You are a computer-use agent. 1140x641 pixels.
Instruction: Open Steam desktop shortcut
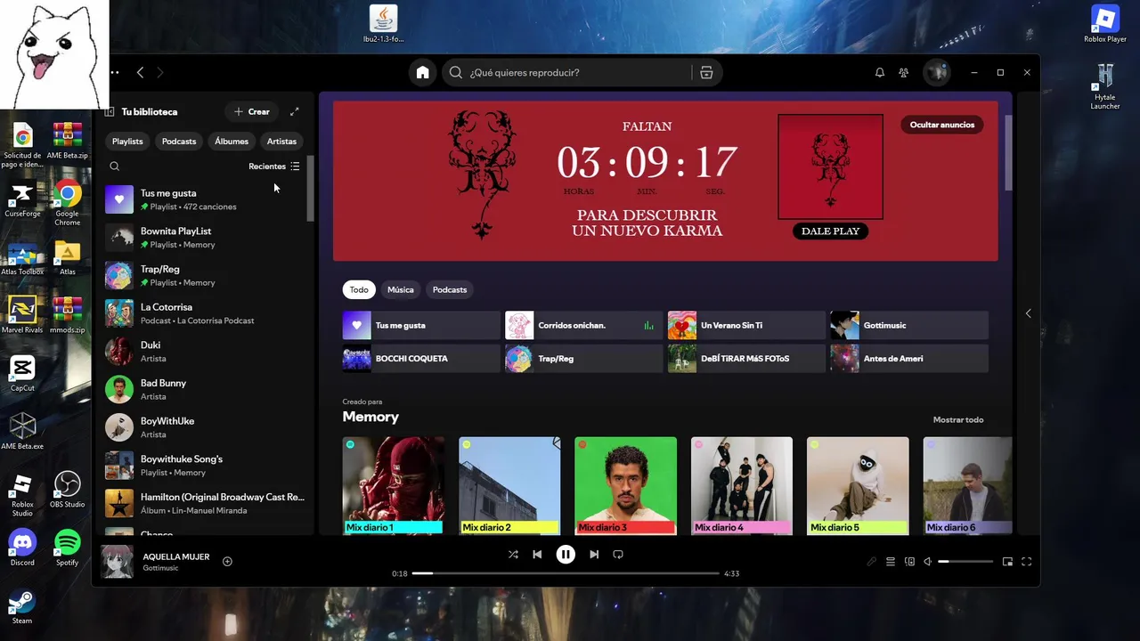[22, 606]
